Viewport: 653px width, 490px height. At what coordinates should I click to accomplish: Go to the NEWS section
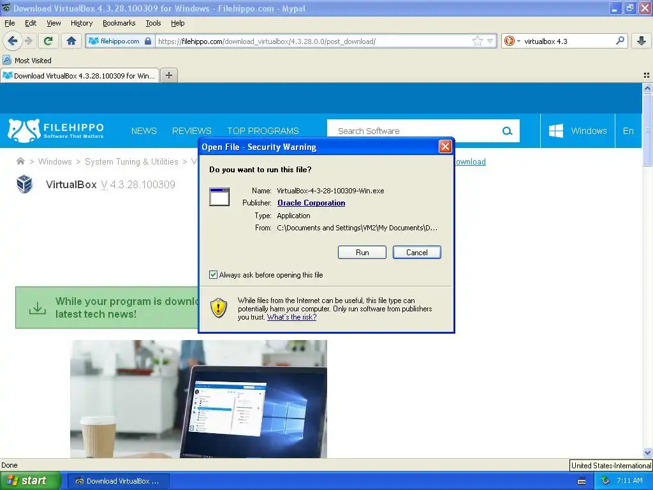[x=143, y=131]
